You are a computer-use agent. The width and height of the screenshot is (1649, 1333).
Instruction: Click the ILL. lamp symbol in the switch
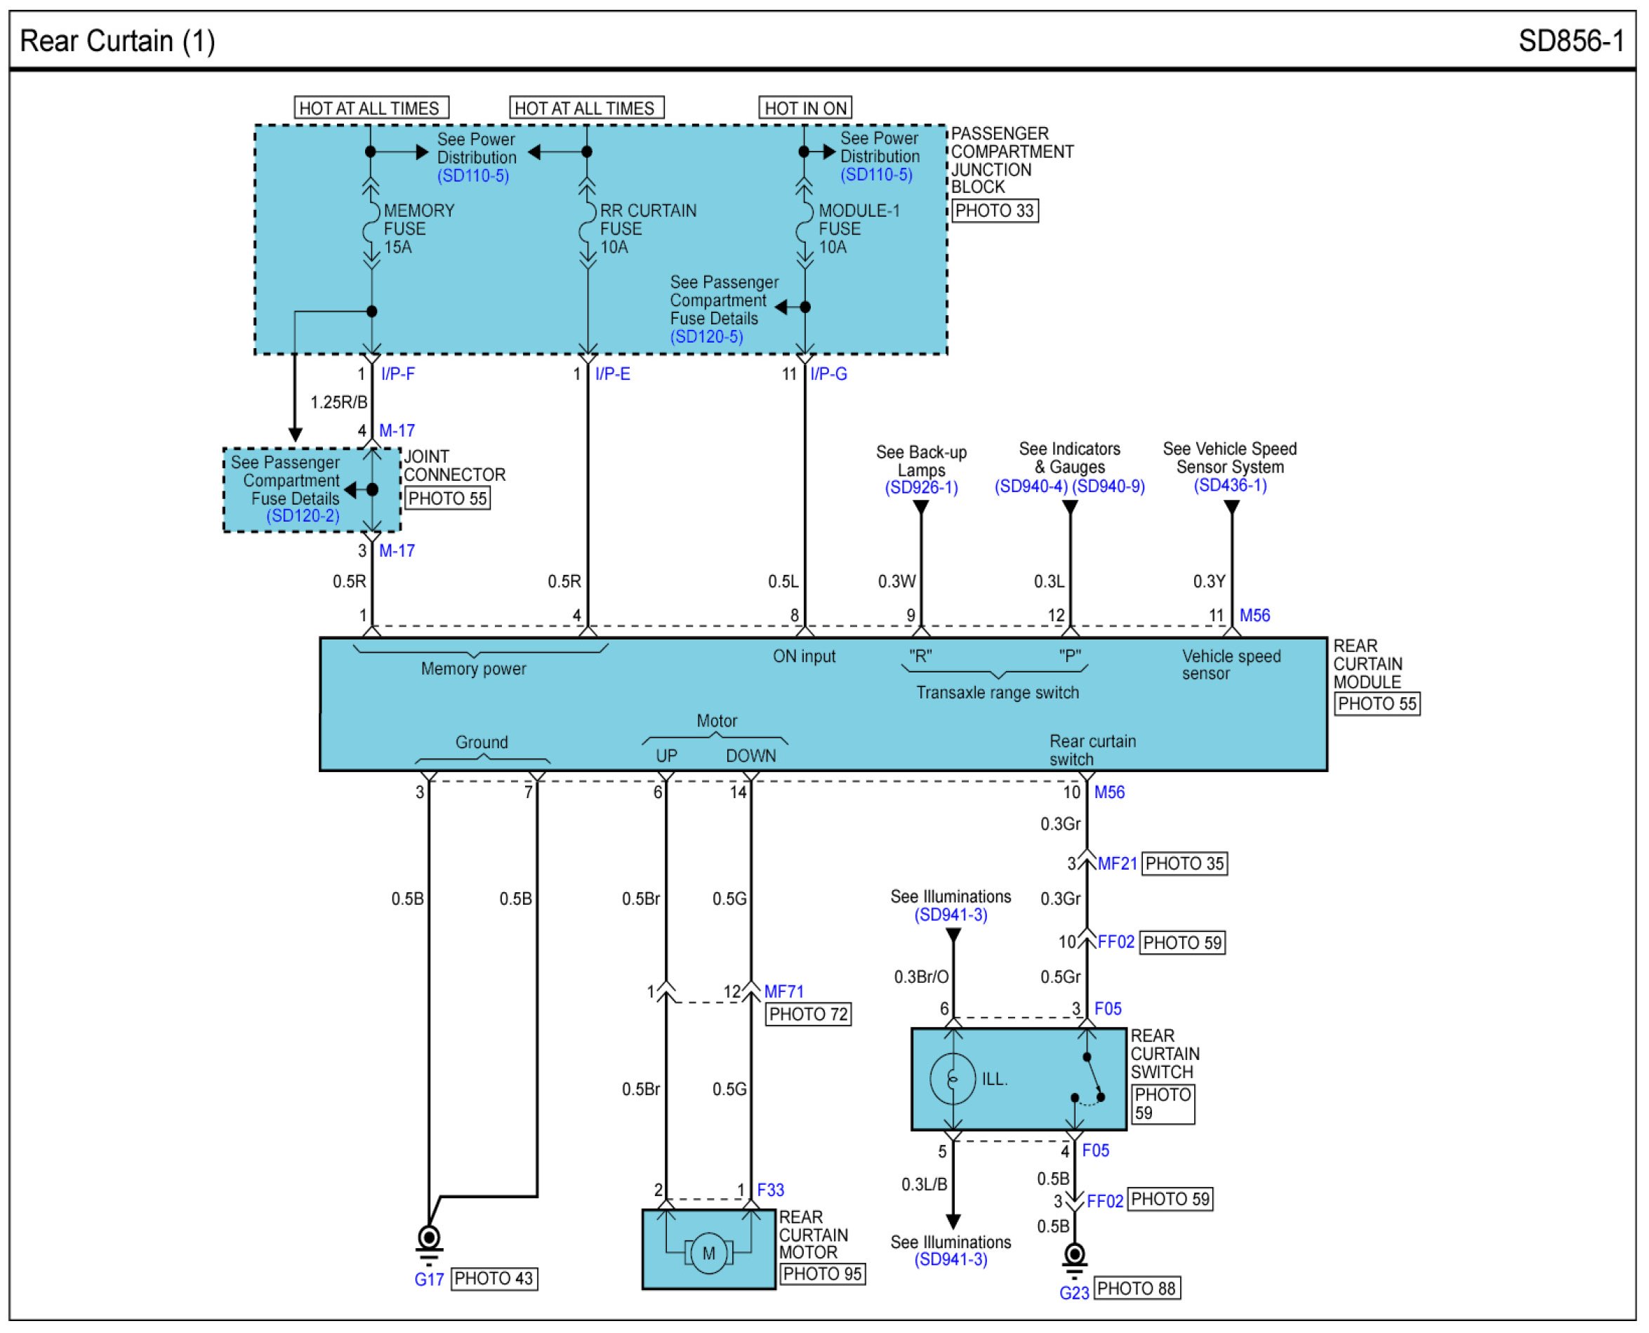point(953,1079)
